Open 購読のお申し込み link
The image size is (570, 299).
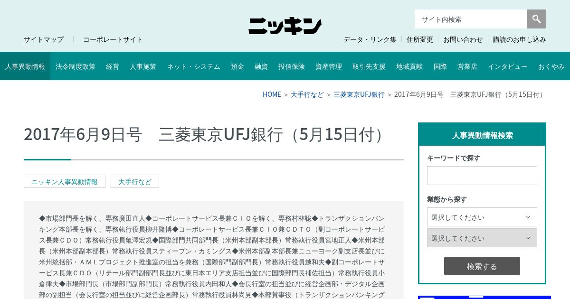[x=520, y=39]
